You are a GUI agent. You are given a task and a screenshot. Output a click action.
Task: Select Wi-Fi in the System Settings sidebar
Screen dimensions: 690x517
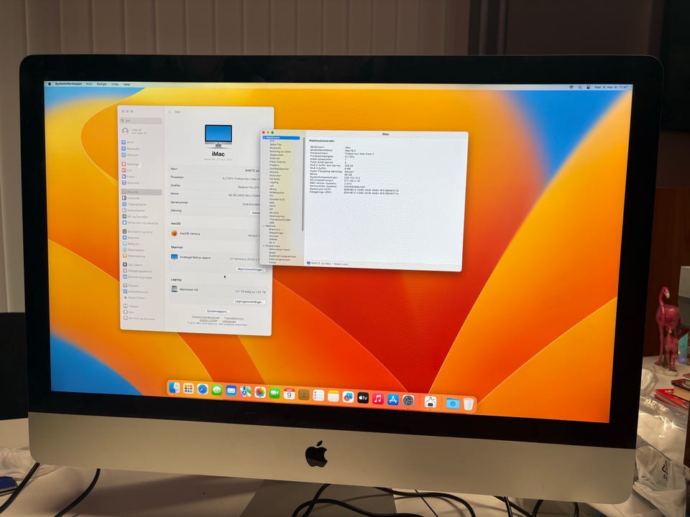tap(129, 142)
